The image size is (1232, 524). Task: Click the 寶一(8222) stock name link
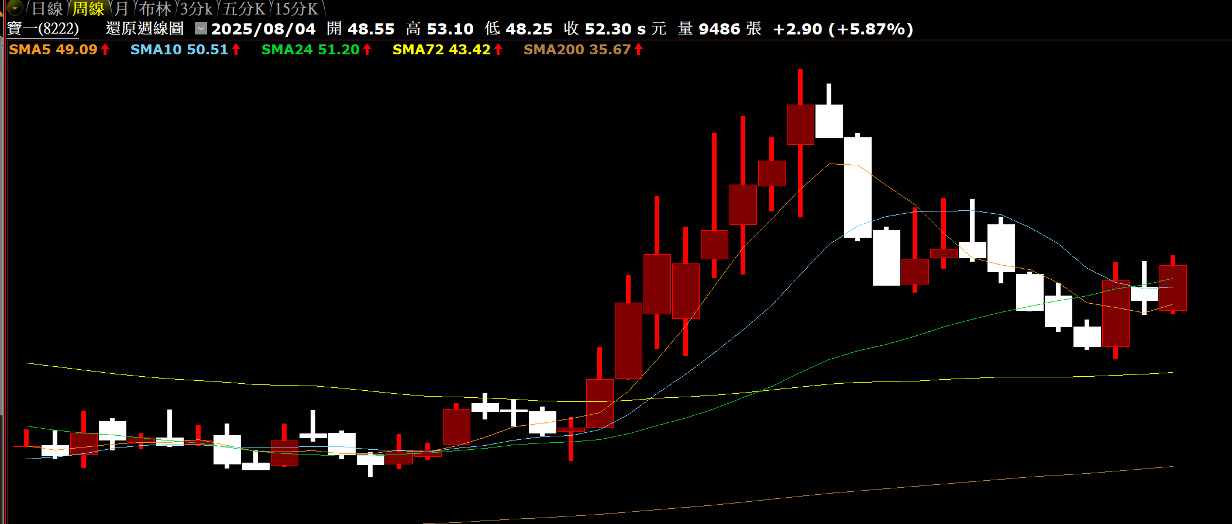(x=43, y=29)
